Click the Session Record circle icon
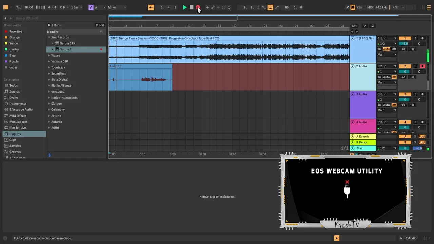This screenshot has height=244, width=434. point(229,7)
